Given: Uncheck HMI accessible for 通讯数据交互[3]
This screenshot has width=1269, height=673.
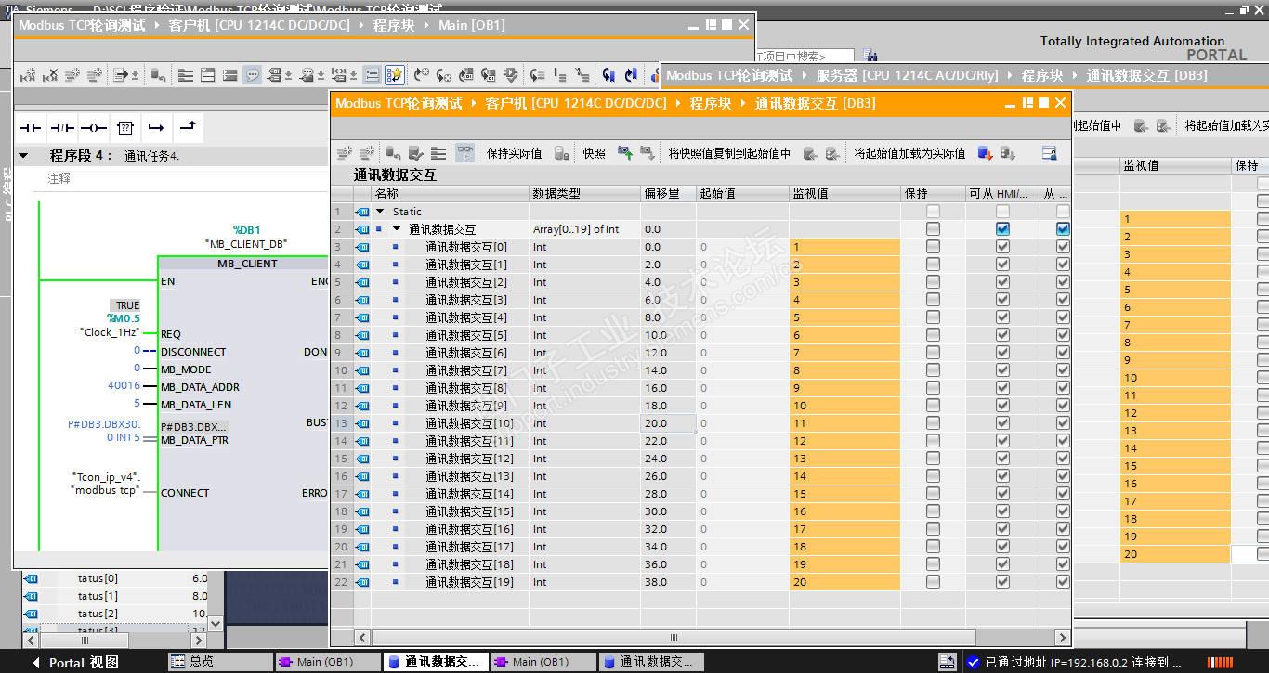Looking at the screenshot, I should tap(1002, 300).
